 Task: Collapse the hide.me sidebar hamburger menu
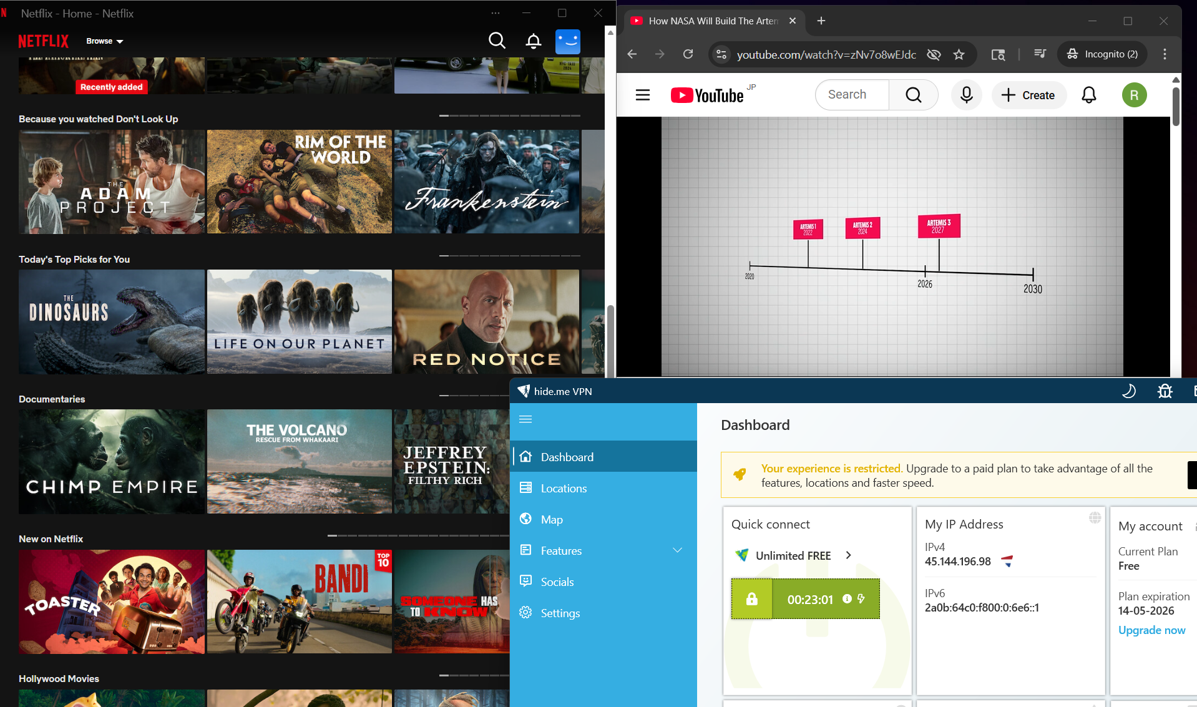[x=525, y=419]
